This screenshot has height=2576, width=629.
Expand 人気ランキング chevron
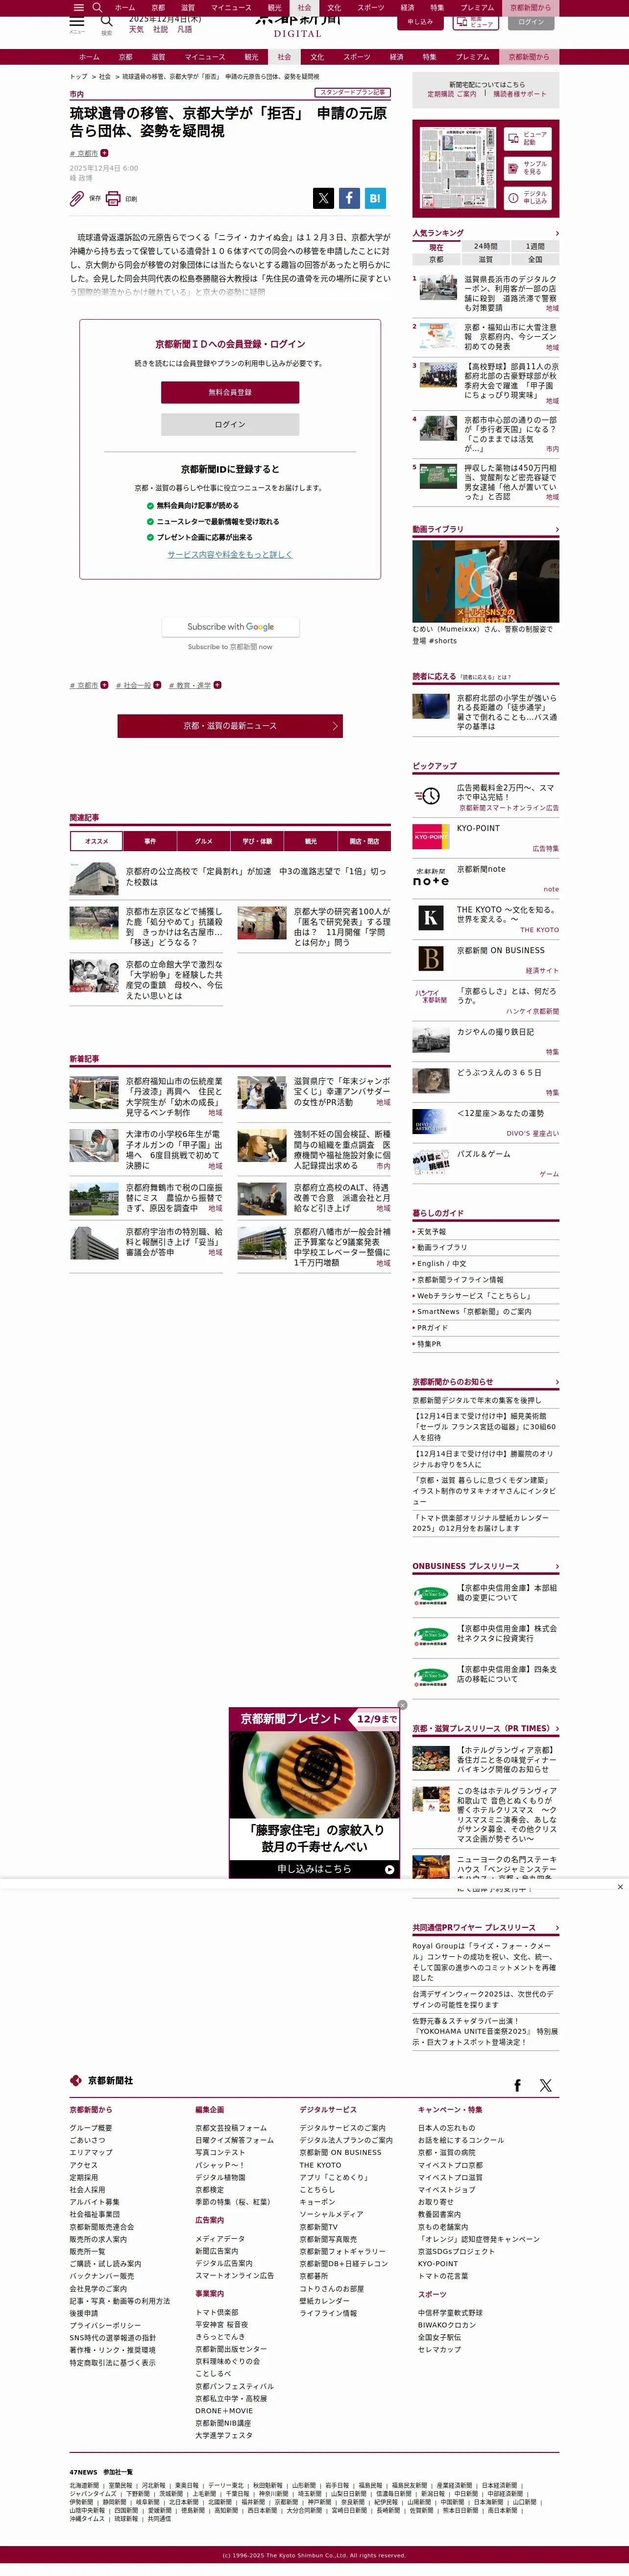(x=556, y=233)
